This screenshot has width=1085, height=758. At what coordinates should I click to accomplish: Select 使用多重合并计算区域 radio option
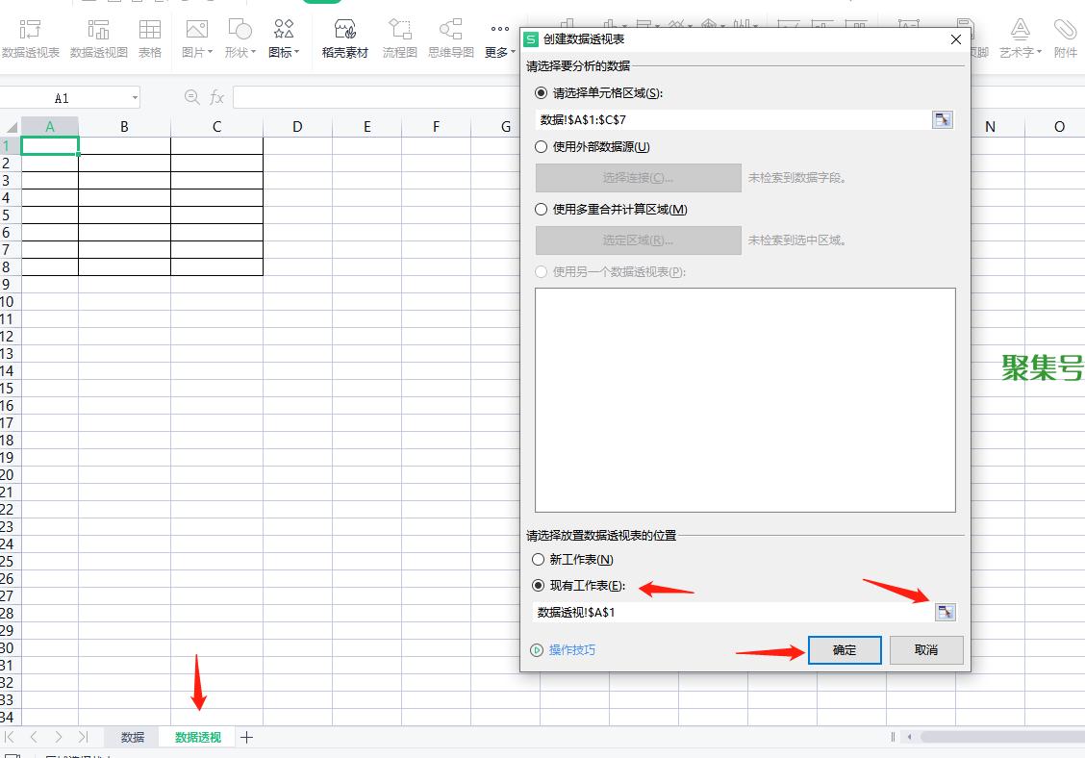tap(541, 209)
